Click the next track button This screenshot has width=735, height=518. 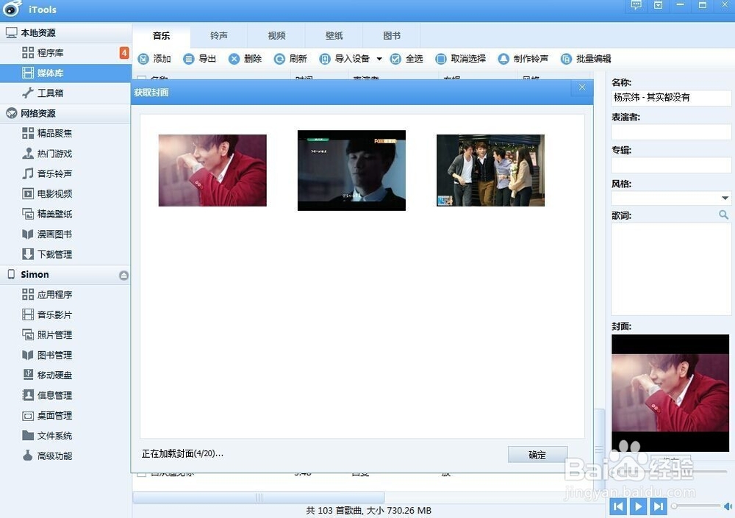pyautogui.click(x=659, y=506)
